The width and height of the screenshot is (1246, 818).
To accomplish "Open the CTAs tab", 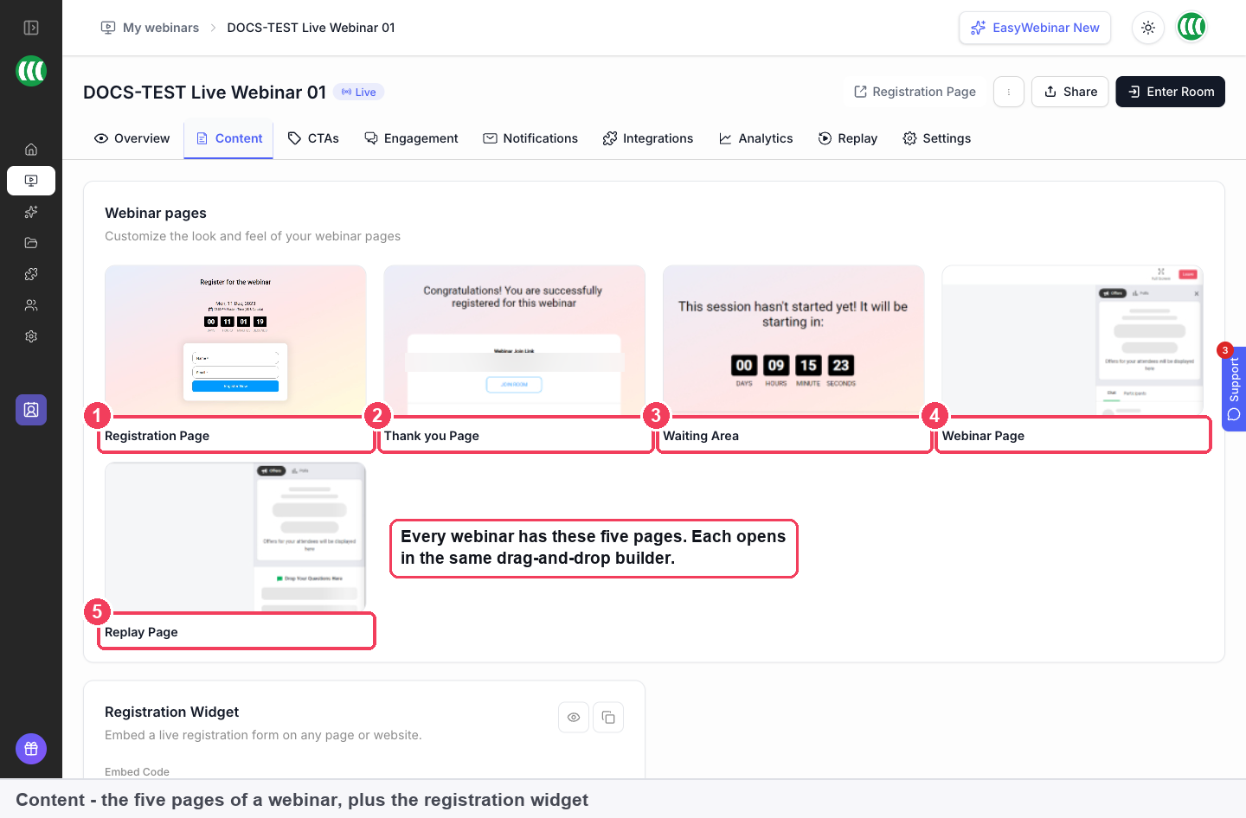I will point(313,138).
